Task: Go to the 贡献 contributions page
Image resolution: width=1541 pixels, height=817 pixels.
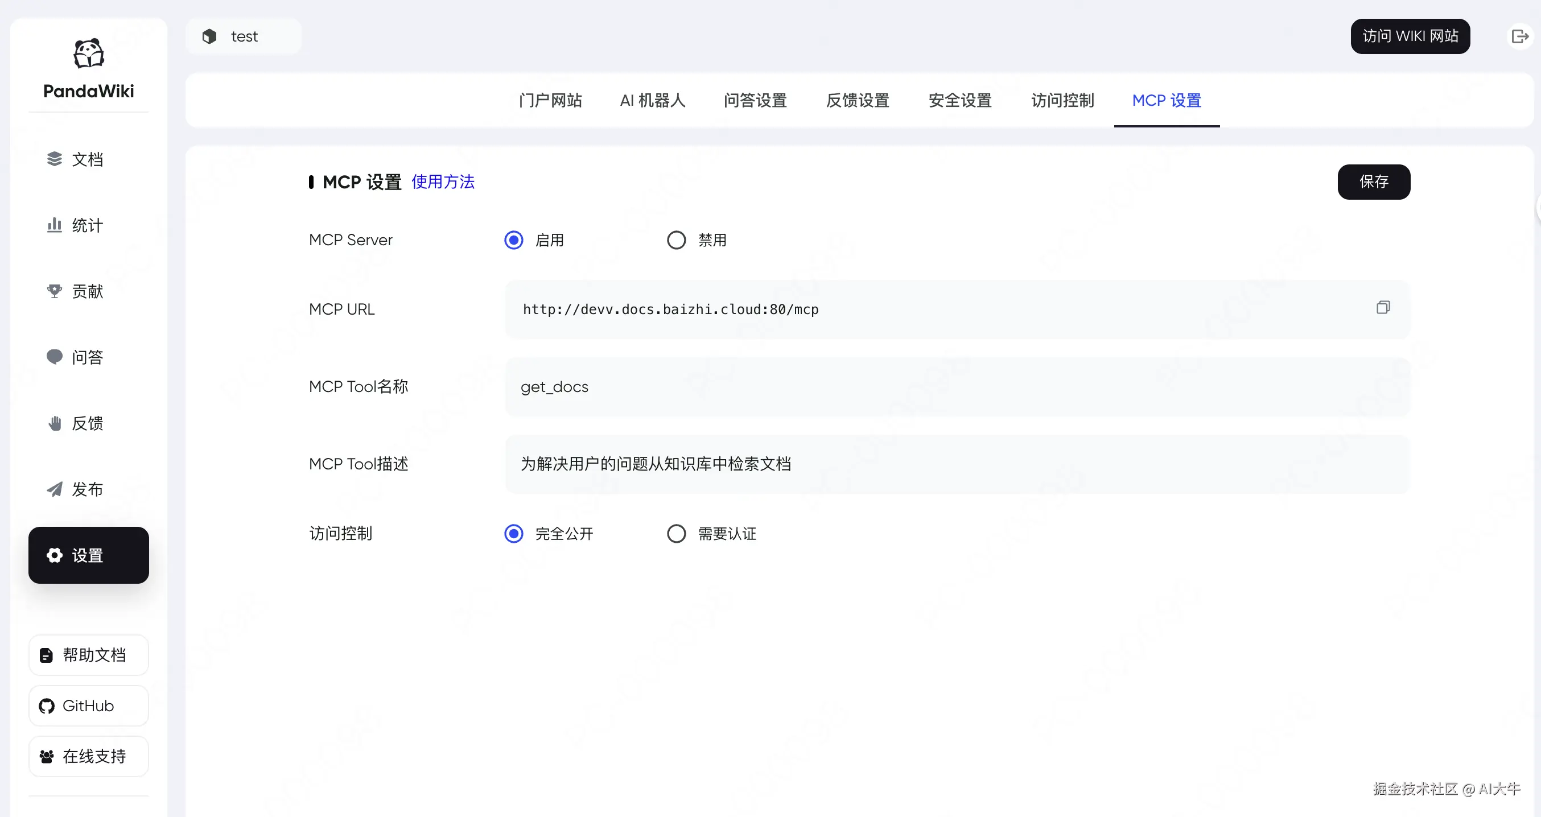Action: [87, 291]
